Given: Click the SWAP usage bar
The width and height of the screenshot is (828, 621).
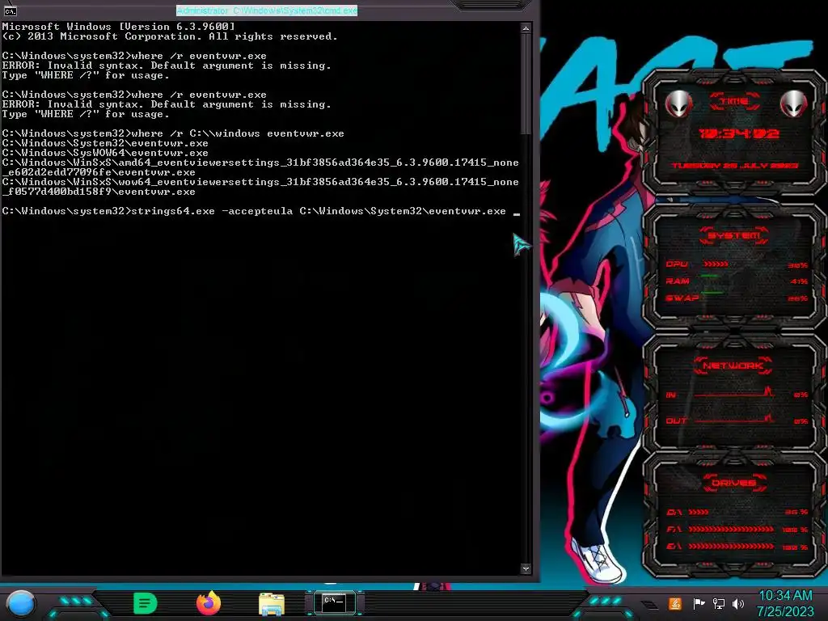Looking at the screenshot, I should click(x=712, y=292).
